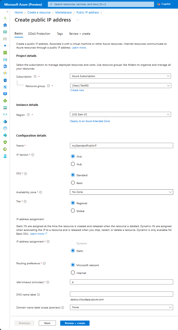Click the Idle timeout minutes field
Screen dimensions: 178x330
click(x=122, y=282)
